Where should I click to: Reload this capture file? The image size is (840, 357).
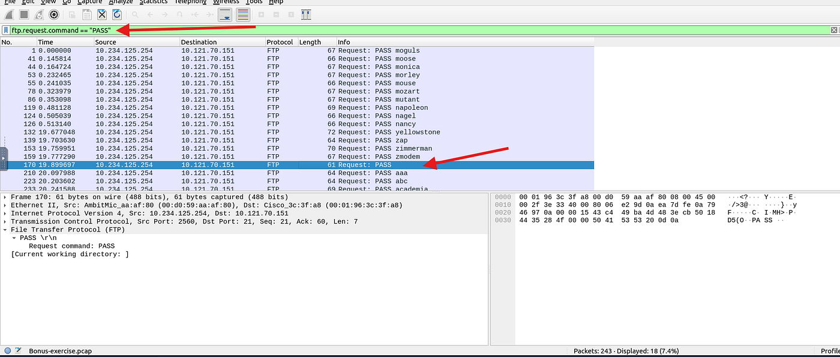tap(117, 14)
